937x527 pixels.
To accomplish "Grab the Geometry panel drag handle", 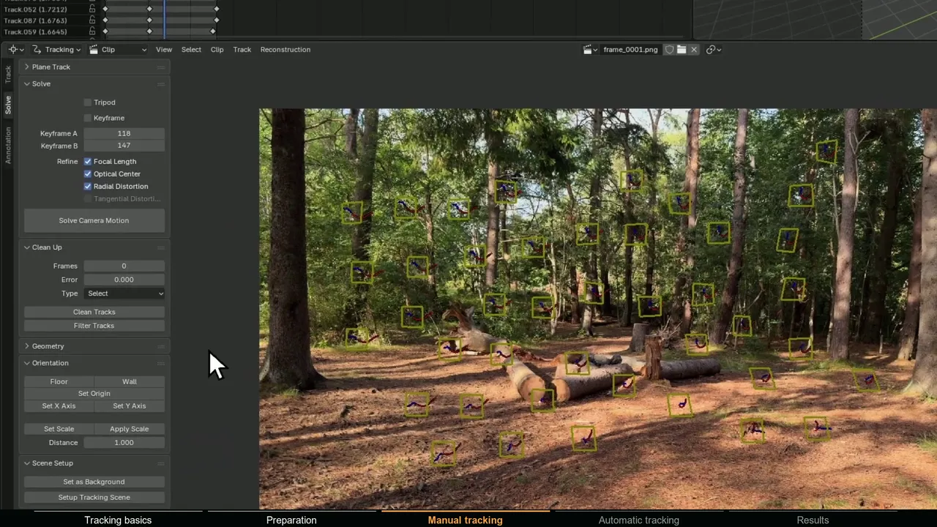I will click(x=160, y=346).
